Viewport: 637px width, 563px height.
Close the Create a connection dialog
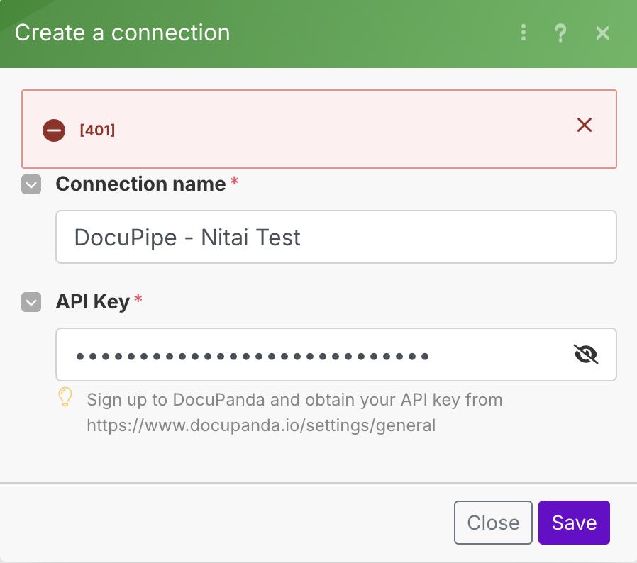[x=602, y=33]
